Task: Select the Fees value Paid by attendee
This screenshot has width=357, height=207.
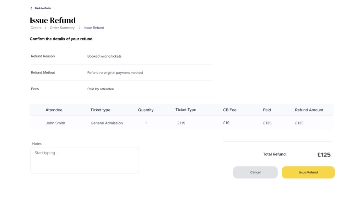Action: pyautogui.click(x=101, y=89)
